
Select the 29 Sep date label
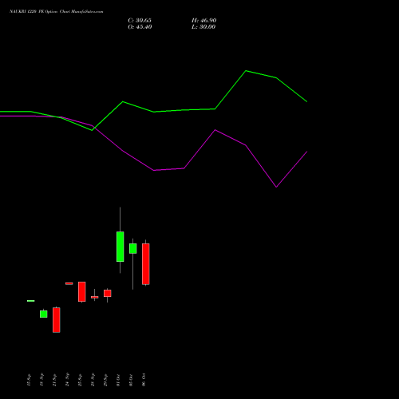105,380
